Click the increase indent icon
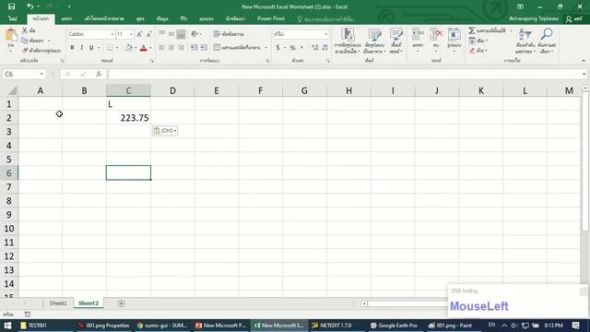 (x=204, y=48)
